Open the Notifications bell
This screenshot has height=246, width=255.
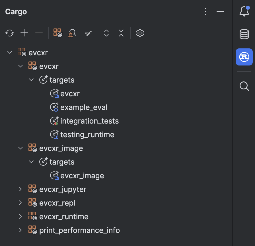coord(244,11)
